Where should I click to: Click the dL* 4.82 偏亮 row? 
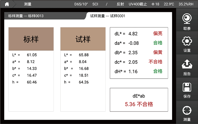139,34
